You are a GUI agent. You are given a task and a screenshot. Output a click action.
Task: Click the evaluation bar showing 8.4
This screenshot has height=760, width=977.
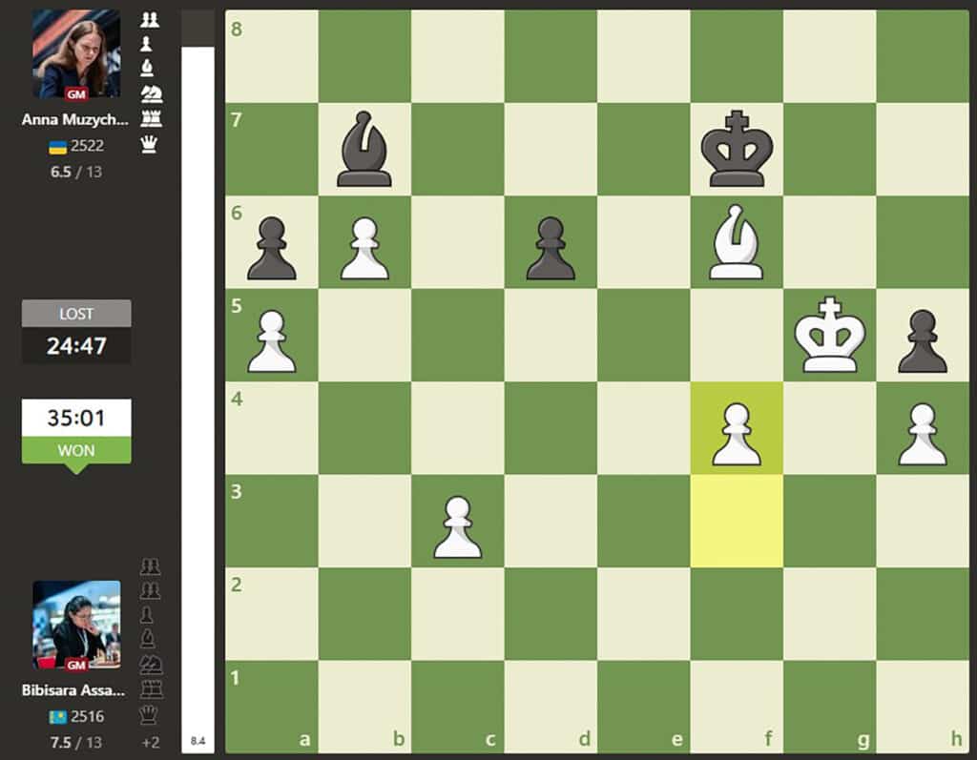click(x=197, y=381)
